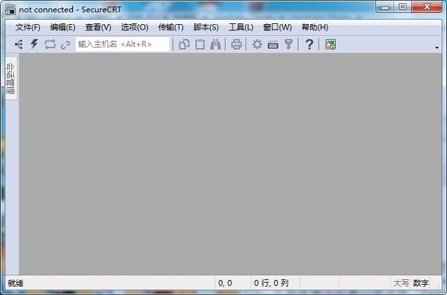Image resolution: width=447 pixels, height=295 pixels.
Task: Click the SecureFX launch icon
Action: click(x=330, y=45)
